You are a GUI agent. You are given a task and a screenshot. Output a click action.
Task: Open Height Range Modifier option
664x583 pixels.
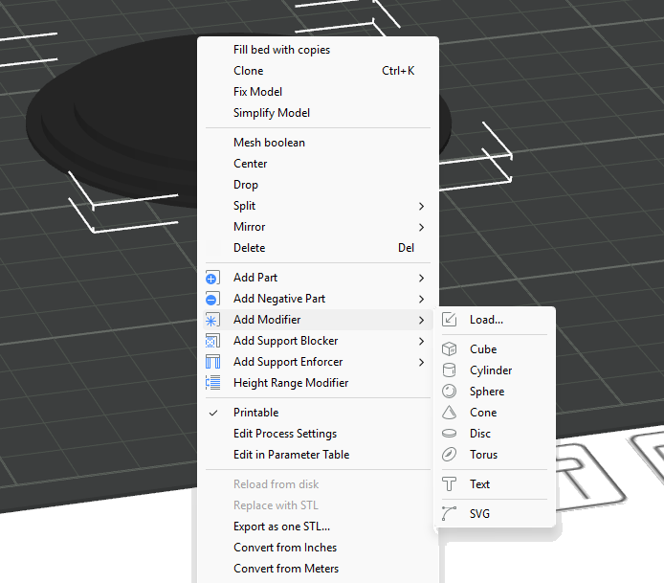[291, 383]
